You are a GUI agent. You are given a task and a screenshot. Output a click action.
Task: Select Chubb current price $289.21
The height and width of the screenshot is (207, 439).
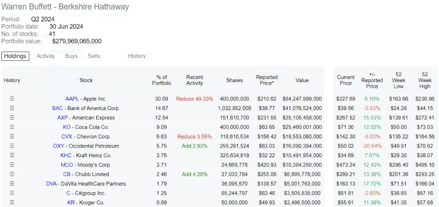coord(345,174)
